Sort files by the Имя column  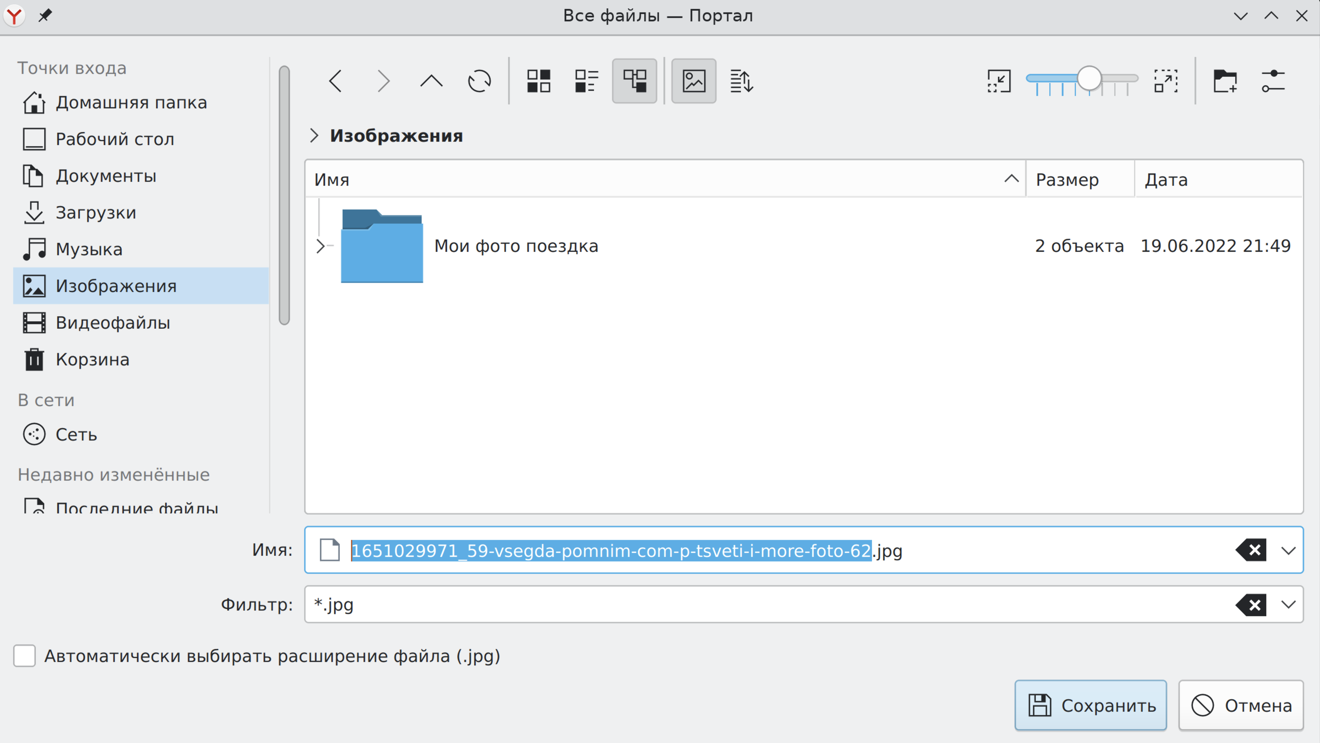pos(665,179)
